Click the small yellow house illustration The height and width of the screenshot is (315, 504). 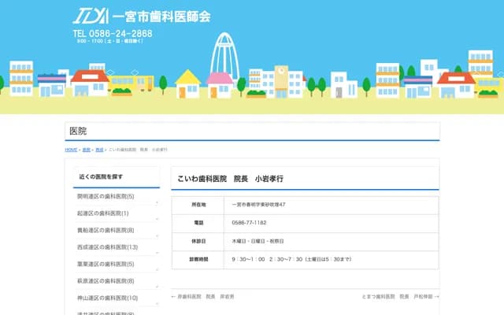click(187, 83)
